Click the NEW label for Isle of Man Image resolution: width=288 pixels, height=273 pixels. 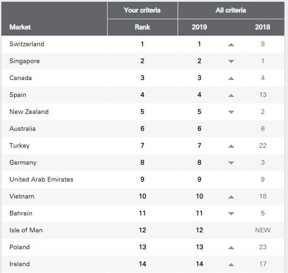coord(263,230)
